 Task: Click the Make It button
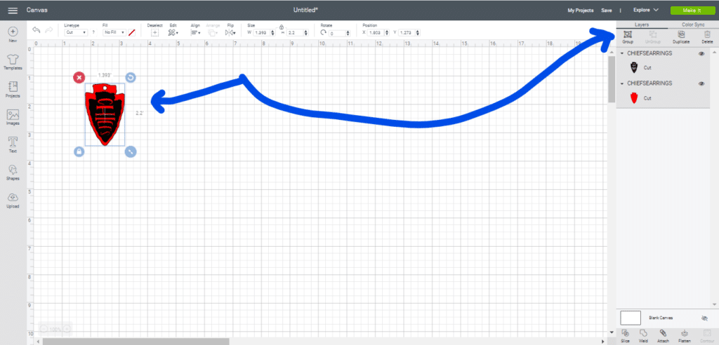(690, 11)
